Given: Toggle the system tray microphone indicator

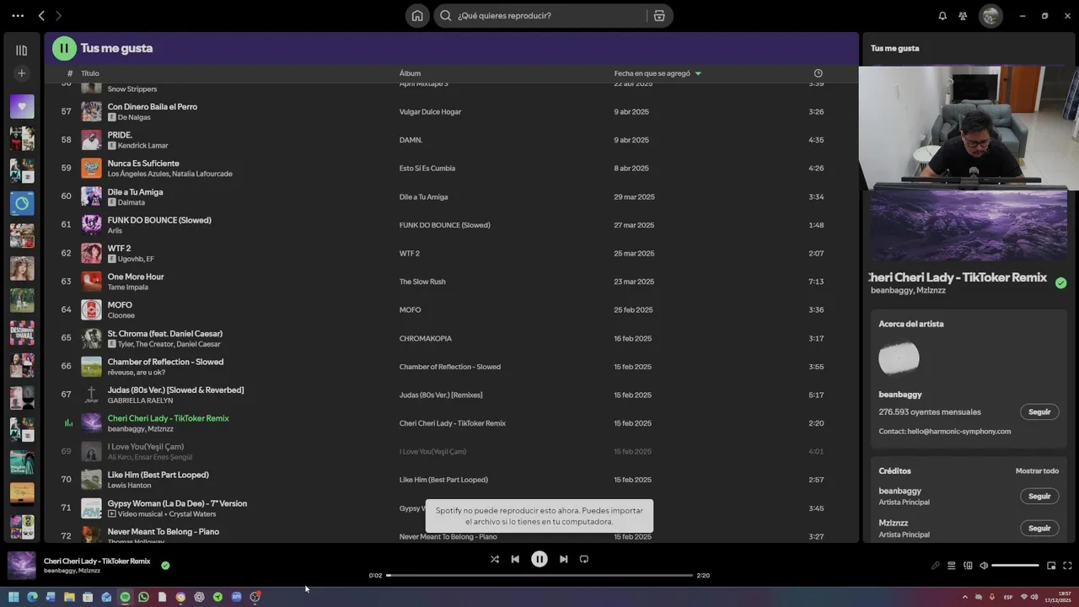Looking at the screenshot, I should click(x=992, y=597).
